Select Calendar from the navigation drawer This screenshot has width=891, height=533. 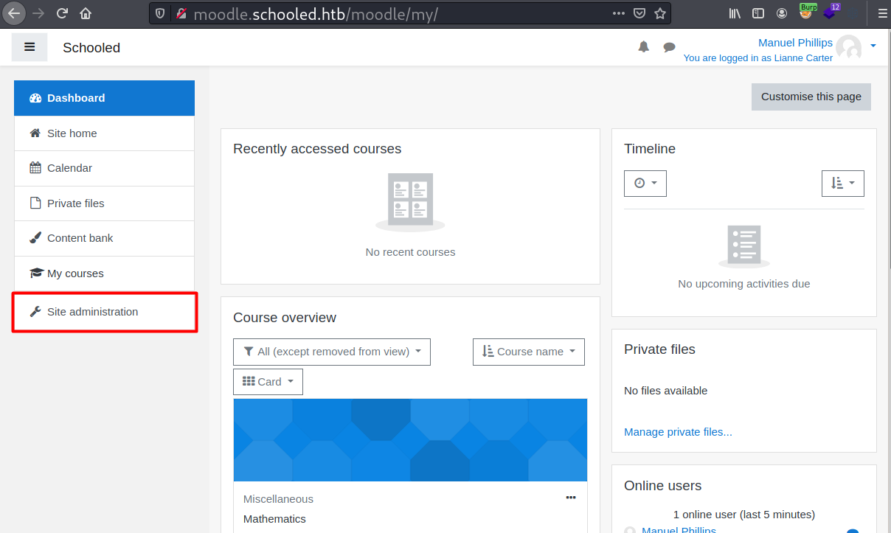[69, 168]
